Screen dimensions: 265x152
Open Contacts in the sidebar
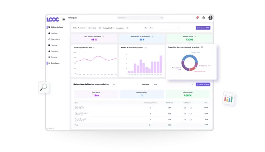point(53,57)
